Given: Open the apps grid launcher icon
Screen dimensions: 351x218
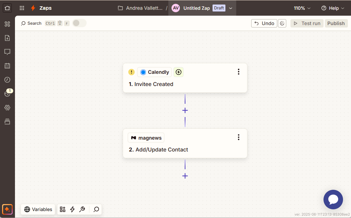Looking at the screenshot, I should (22, 8).
